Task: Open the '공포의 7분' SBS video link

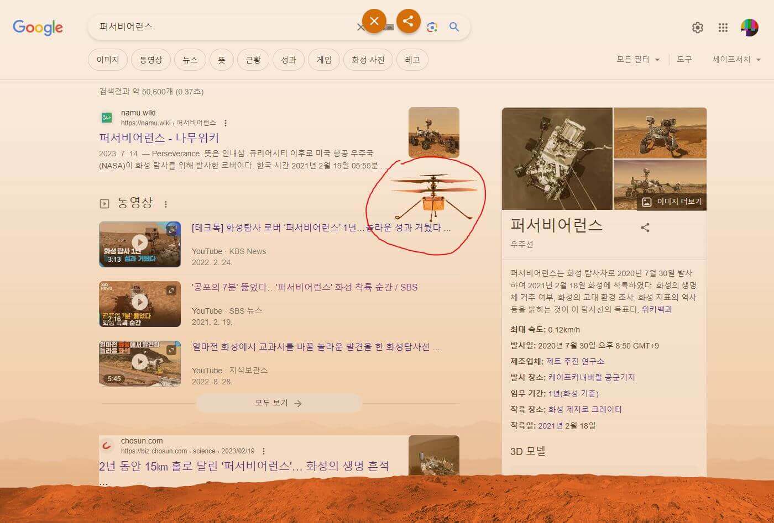Action: 305,287
